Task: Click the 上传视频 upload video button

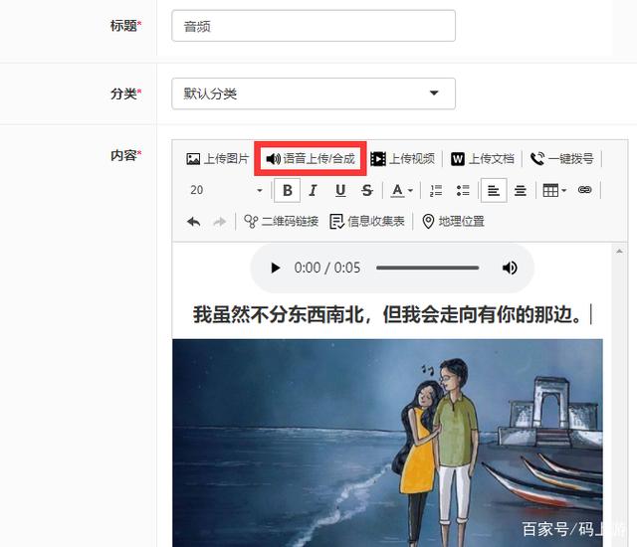Action: pos(402,159)
